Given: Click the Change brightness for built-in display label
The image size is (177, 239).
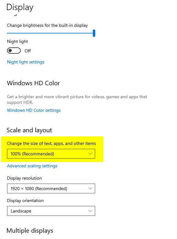Looking at the screenshot, I should (x=47, y=25).
